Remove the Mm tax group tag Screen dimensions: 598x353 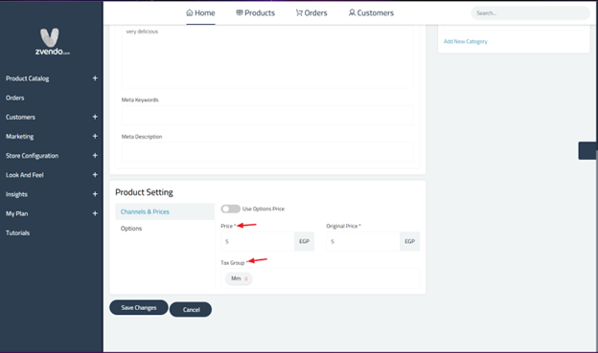(246, 278)
